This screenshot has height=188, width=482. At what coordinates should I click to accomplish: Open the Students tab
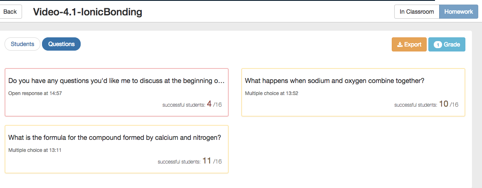22,44
